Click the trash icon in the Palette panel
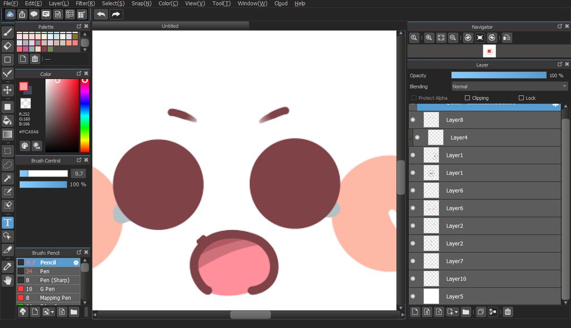Viewport: 571px width, 328px height. tap(35, 59)
